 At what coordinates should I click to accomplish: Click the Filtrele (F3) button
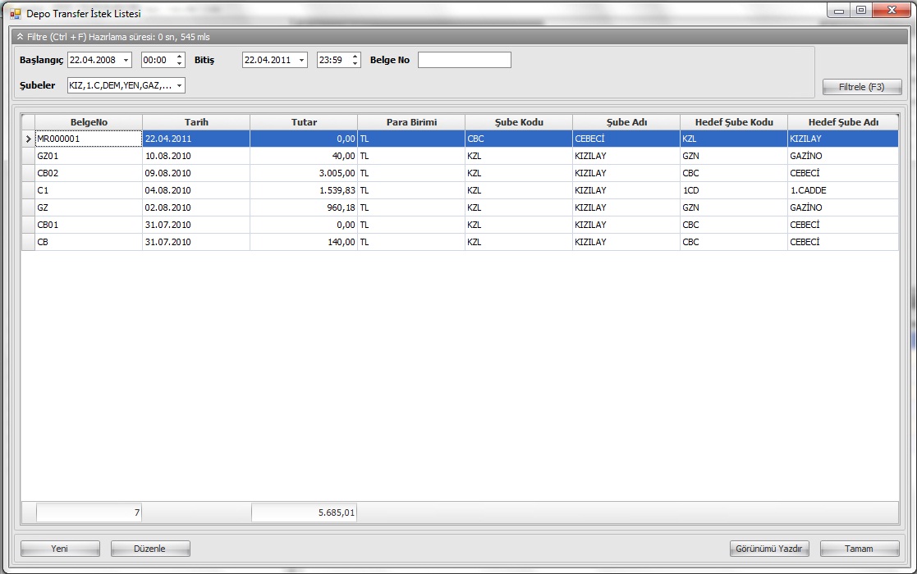[862, 87]
